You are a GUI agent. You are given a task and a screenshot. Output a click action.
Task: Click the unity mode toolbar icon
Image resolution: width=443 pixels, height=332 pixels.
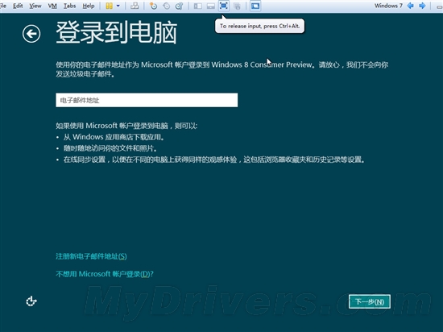pyautogui.click(x=237, y=6)
